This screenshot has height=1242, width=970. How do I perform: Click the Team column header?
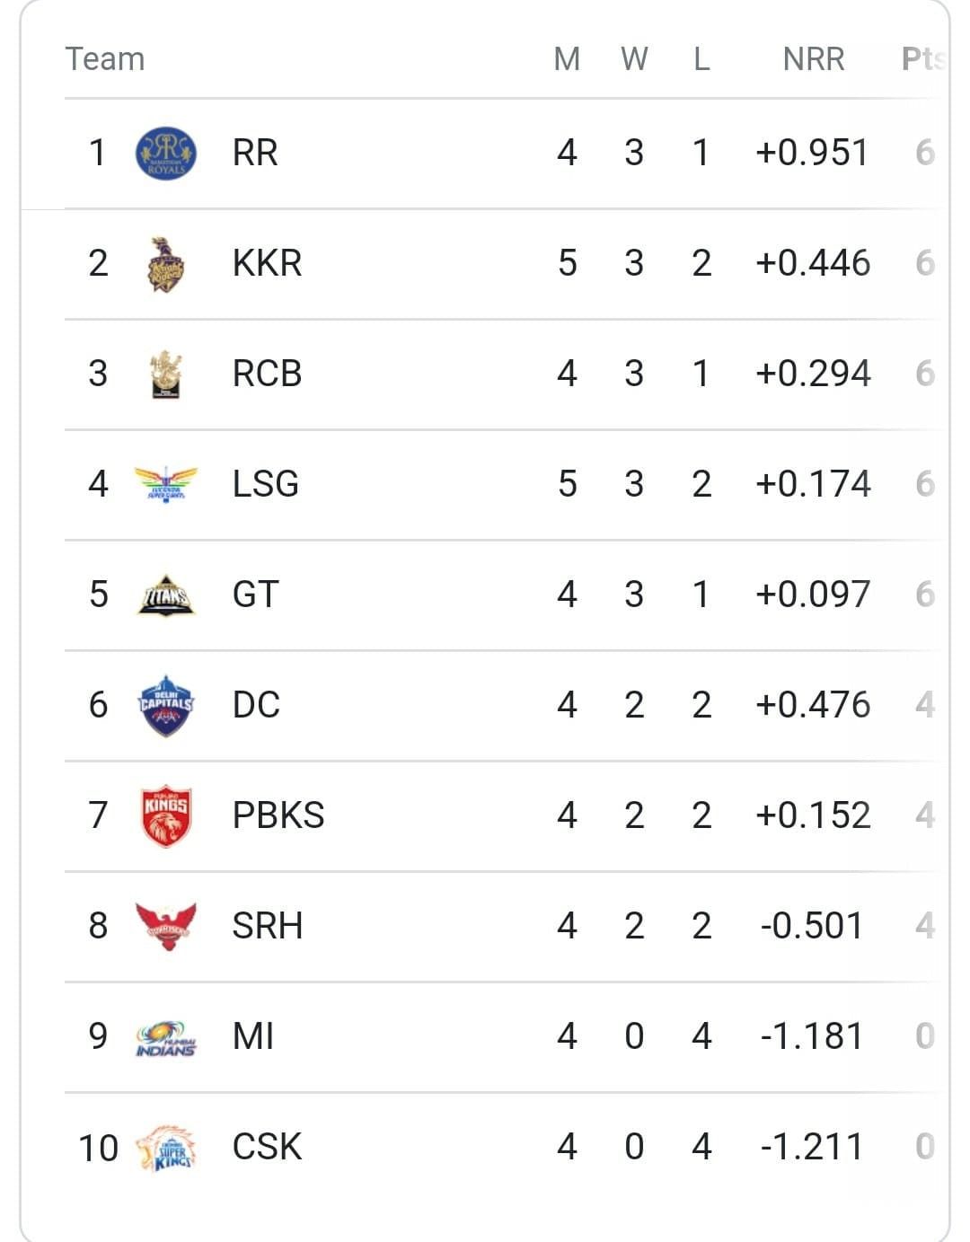click(x=105, y=59)
